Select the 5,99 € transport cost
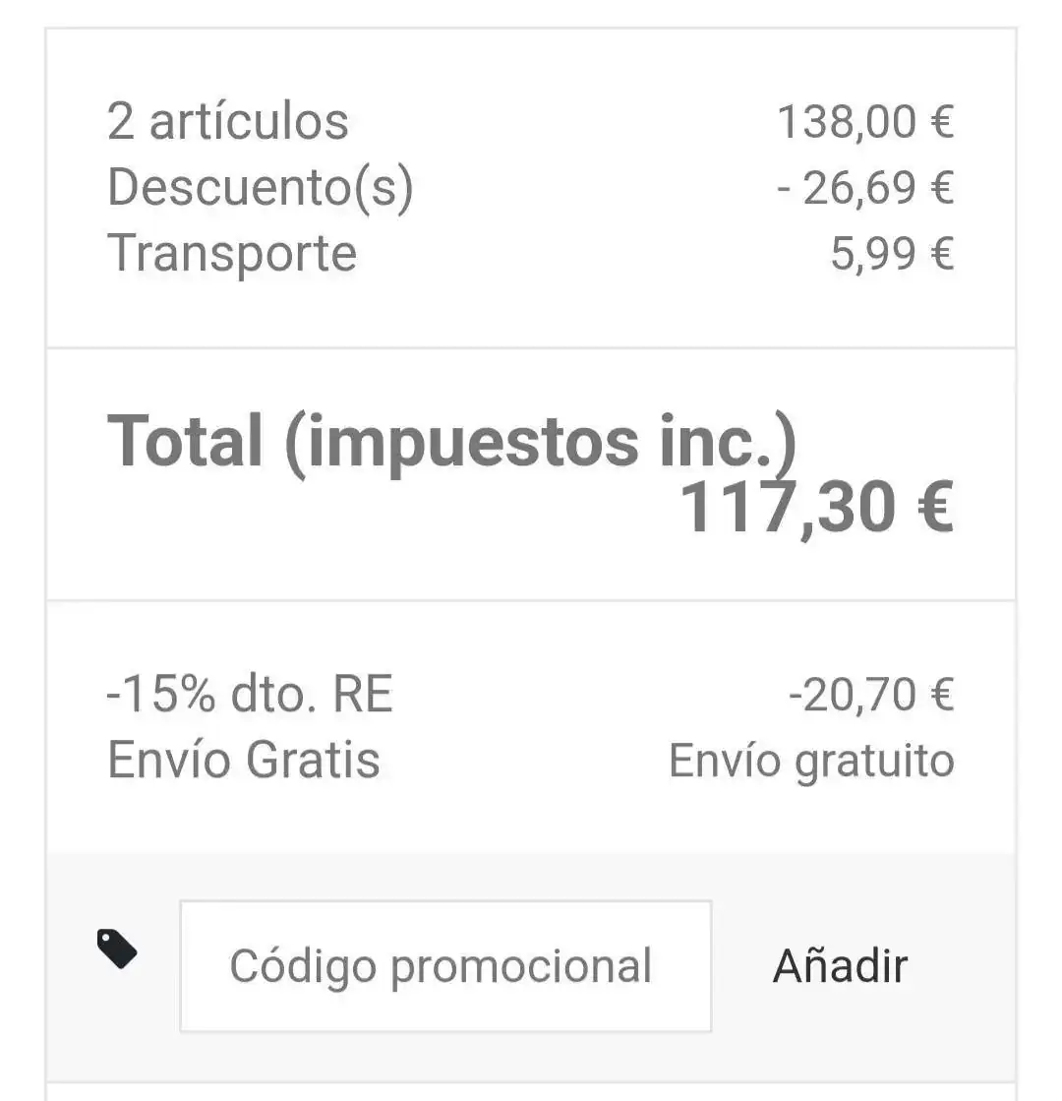1062x1101 pixels. [x=892, y=253]
